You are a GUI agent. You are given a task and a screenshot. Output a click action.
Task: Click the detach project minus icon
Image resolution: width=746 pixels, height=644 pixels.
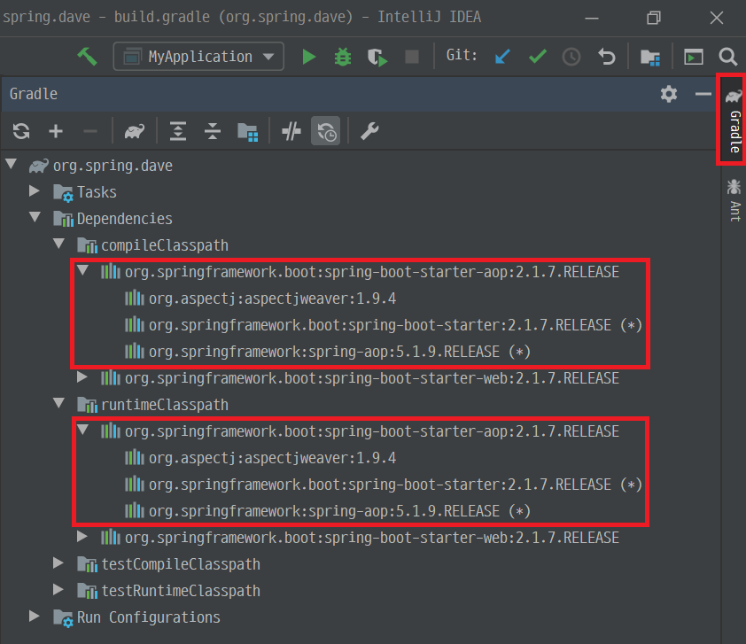(89, 131)
